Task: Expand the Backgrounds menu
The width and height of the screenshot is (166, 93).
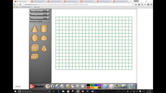Action: pos(40,14)
